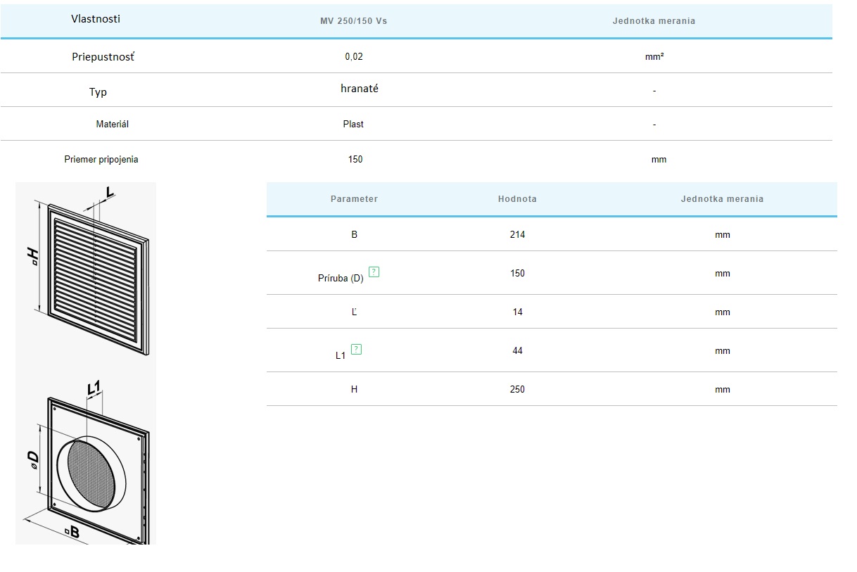Click the 0,02 permeability value

354,56
